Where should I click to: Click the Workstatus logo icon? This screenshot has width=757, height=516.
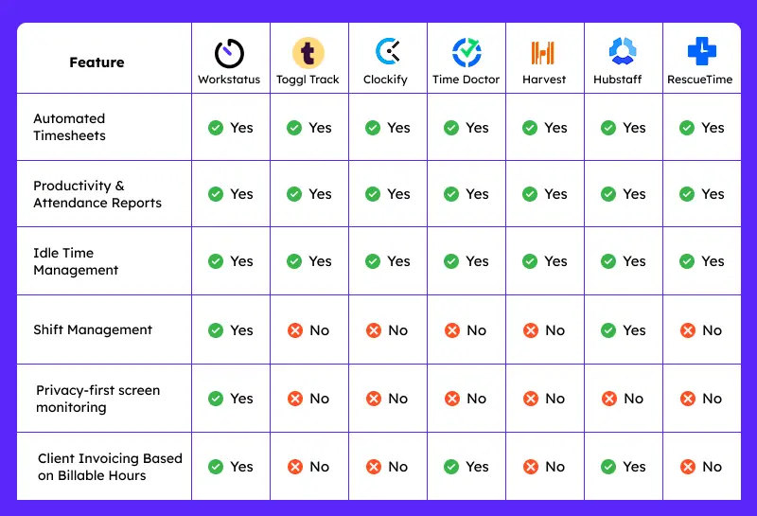[x=229, y=52]
